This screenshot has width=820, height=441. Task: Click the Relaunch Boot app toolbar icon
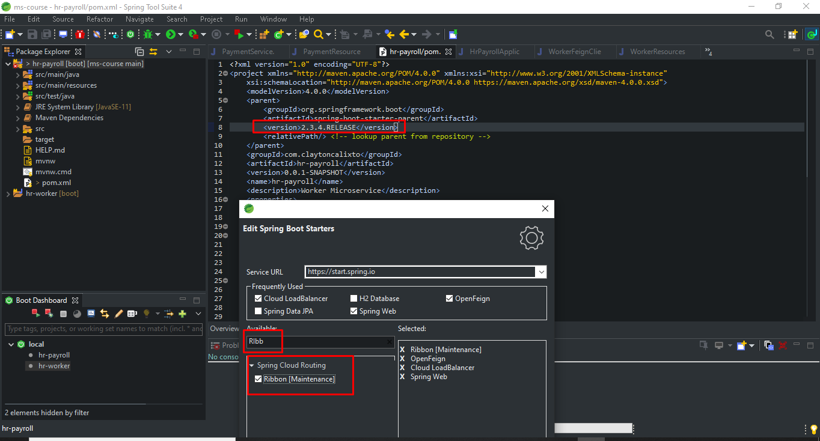[239, 35]
